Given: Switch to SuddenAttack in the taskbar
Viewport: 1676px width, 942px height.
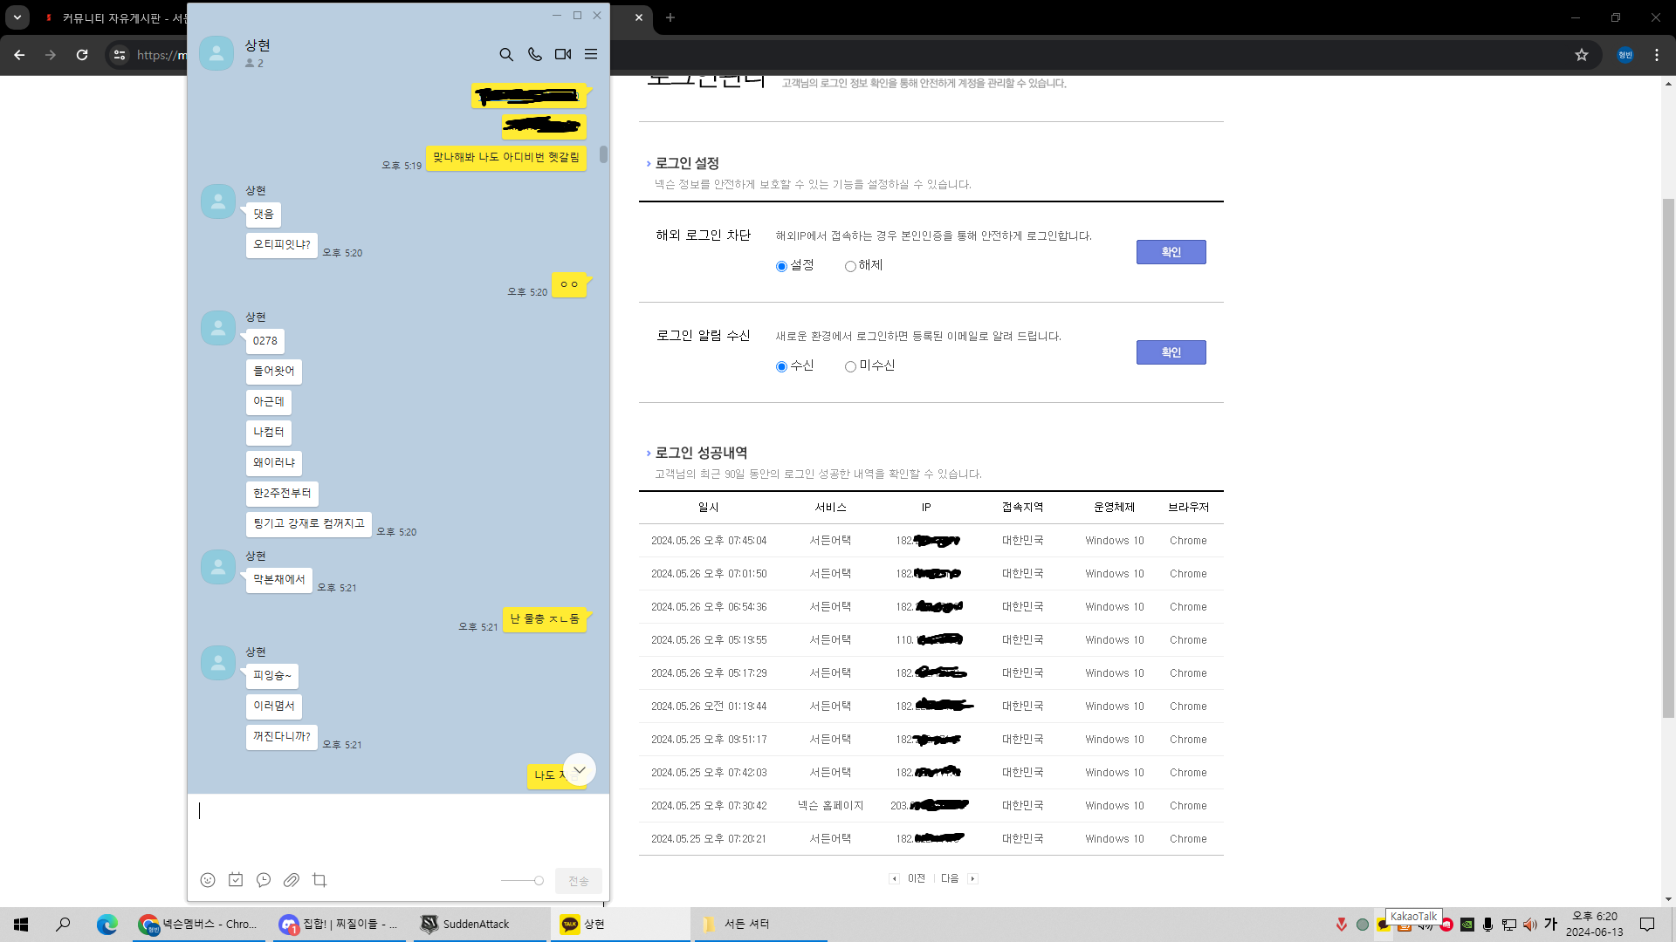Looking at the screenshot, I should [476, 924].
